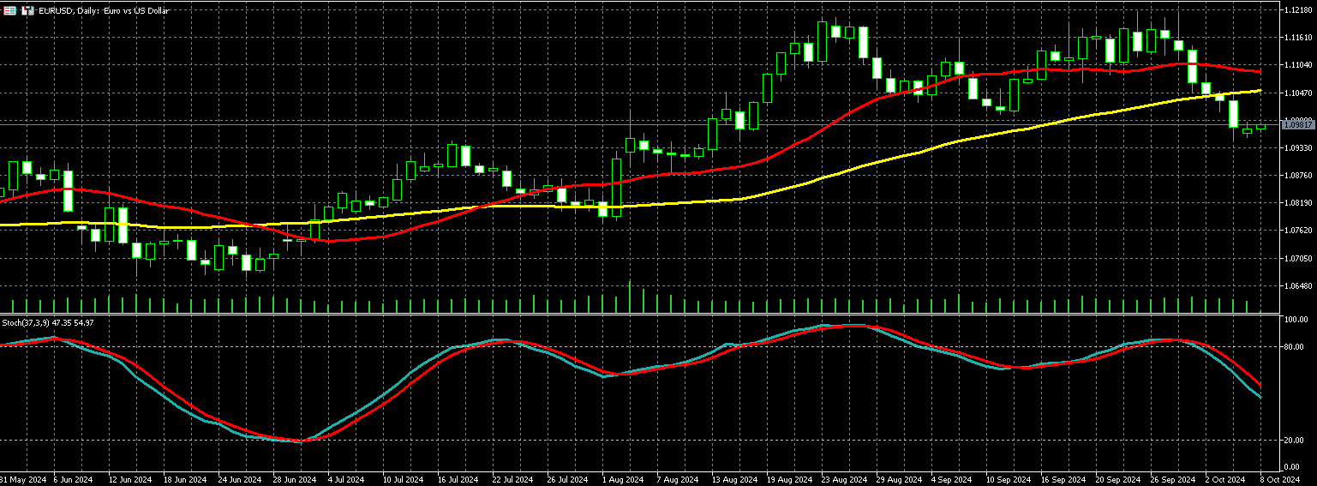Select the 8 Oct 2024 date label

[1280, 479]
